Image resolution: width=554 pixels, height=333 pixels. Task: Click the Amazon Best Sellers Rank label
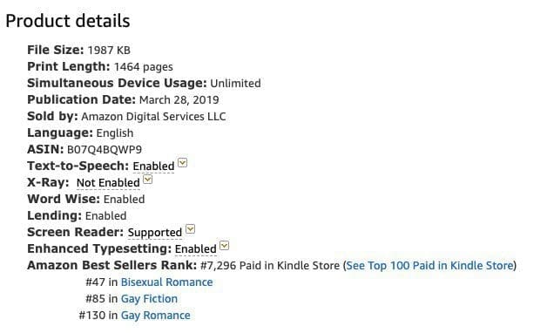tap(112, 265)
